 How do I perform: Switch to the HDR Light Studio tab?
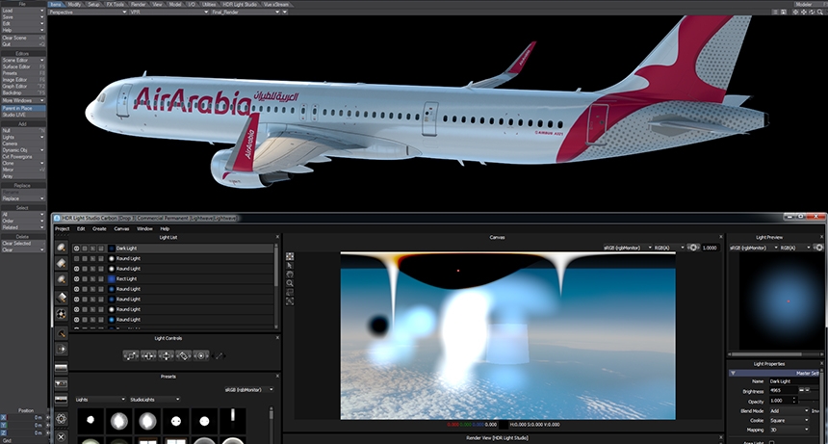click(x=240, y=4)
